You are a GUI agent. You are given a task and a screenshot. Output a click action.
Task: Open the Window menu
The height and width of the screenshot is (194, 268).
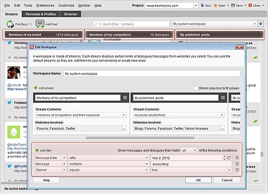pyautogui.click(x=84, y=6)
